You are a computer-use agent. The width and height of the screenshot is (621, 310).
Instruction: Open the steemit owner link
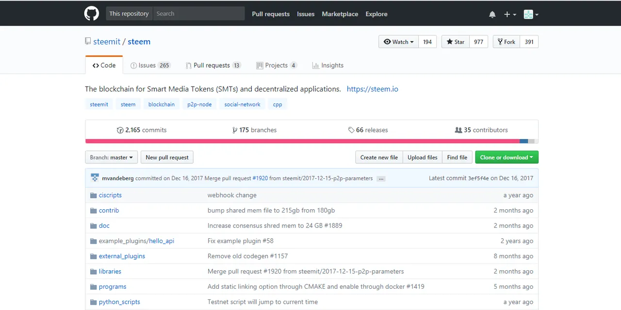tap(107, 42)
